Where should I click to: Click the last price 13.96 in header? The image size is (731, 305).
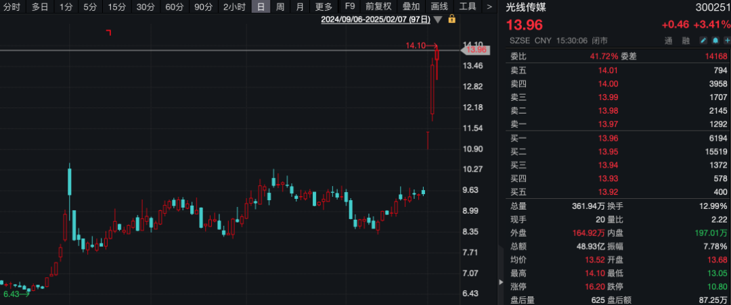[x=525, y=24]
